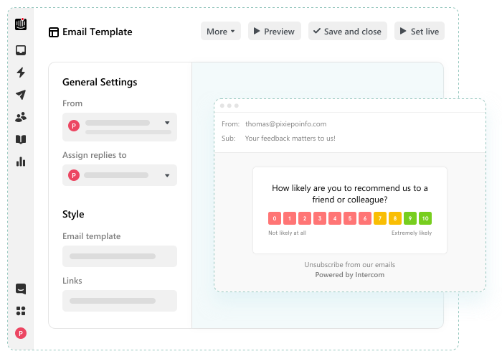Select green rating 10 in survey
Screen dimensions: 502x359
(x=425, y=218)
